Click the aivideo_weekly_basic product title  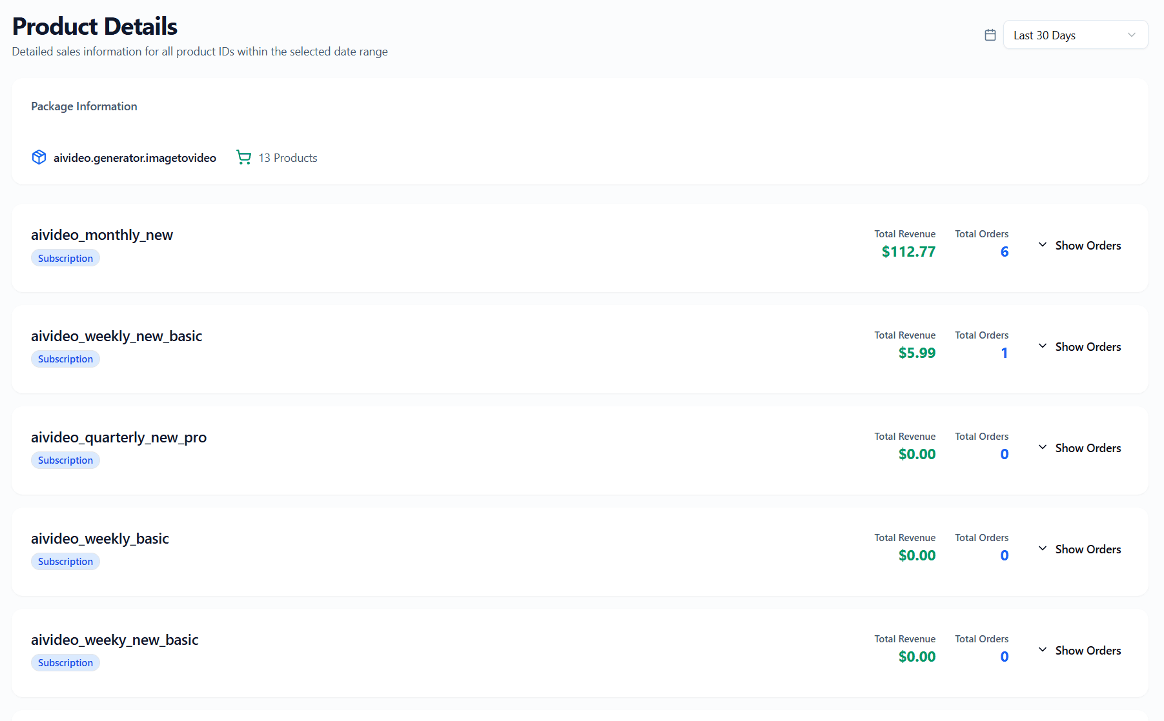click(x=100, y=538)
